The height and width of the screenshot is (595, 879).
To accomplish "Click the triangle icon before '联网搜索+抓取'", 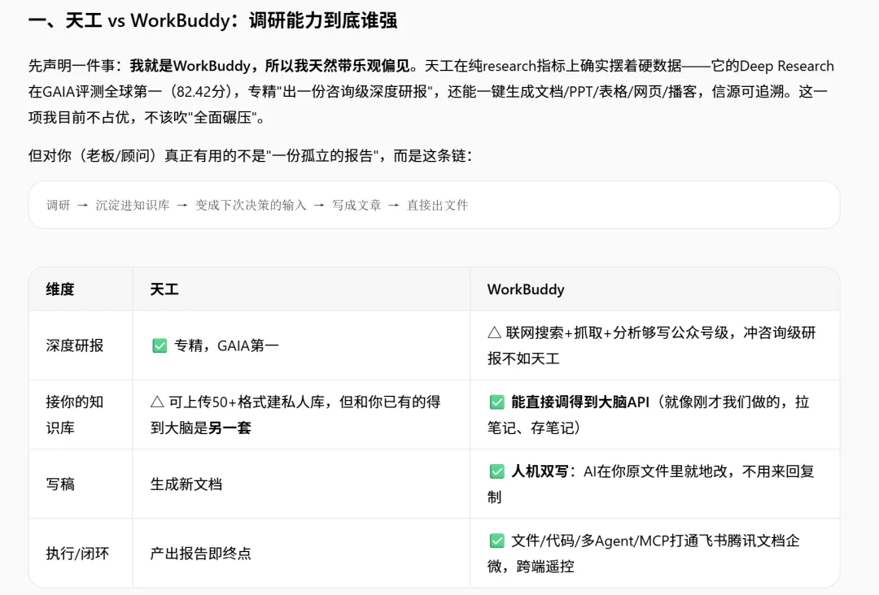I will point(495,332).
